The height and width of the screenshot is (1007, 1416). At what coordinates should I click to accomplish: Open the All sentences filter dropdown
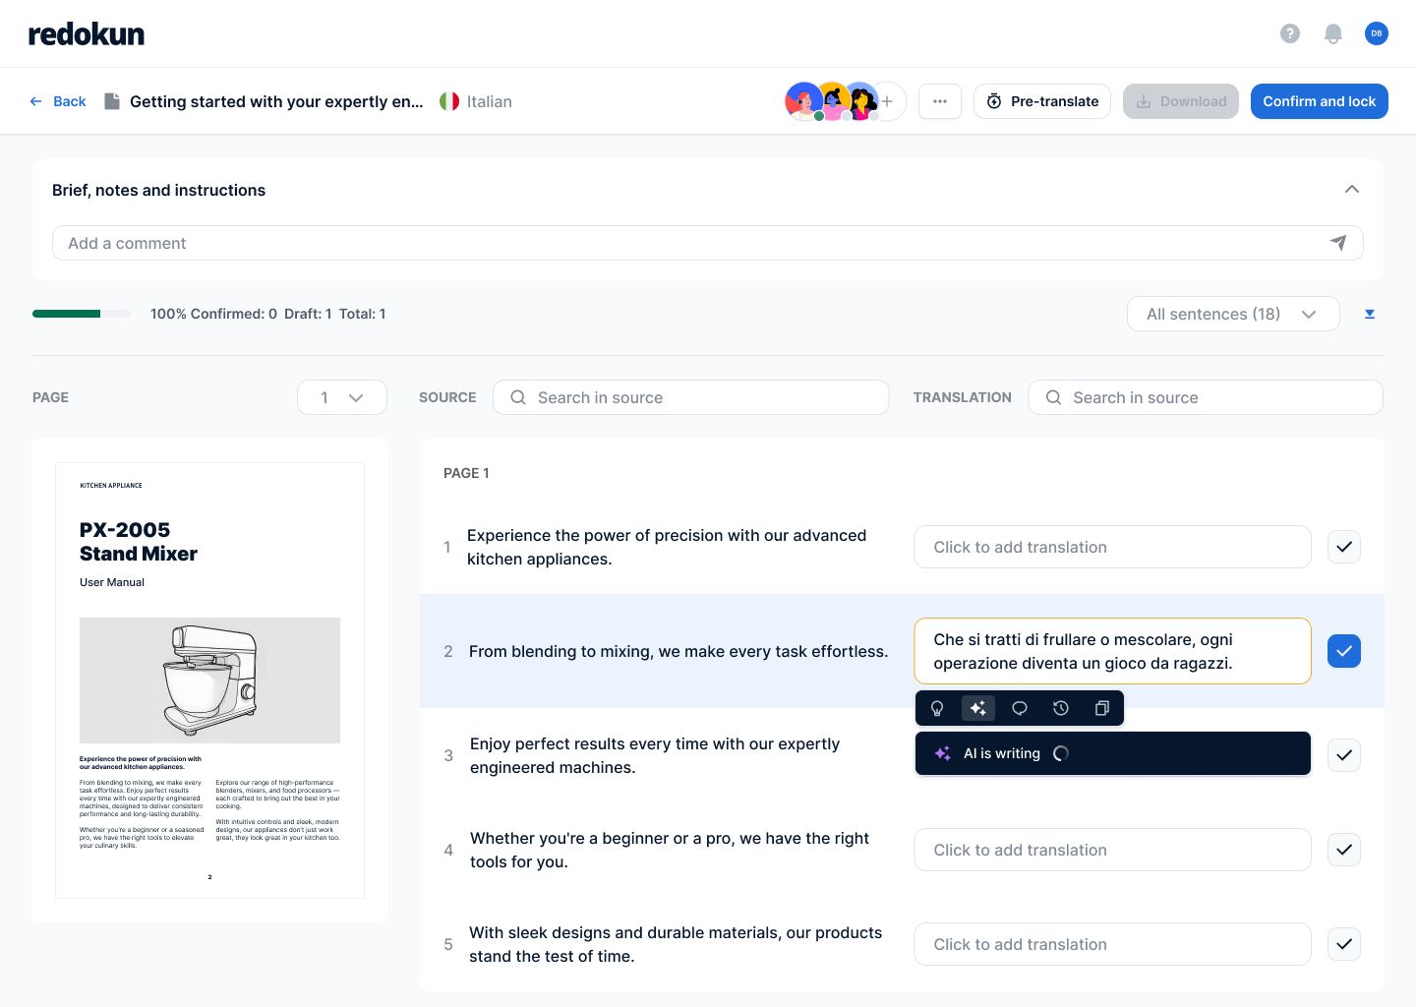click(1233, 314)
